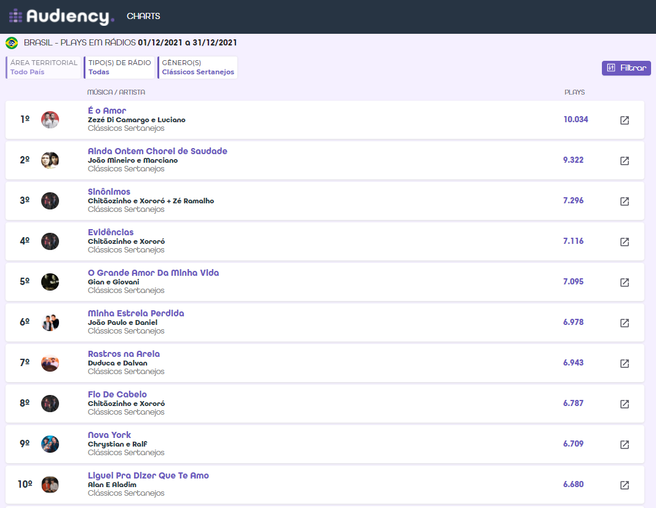Image resolution: width=656 pixels, height=508 pixels.
Task: Click plays count 7.095
Action: (x=573, y=282)
